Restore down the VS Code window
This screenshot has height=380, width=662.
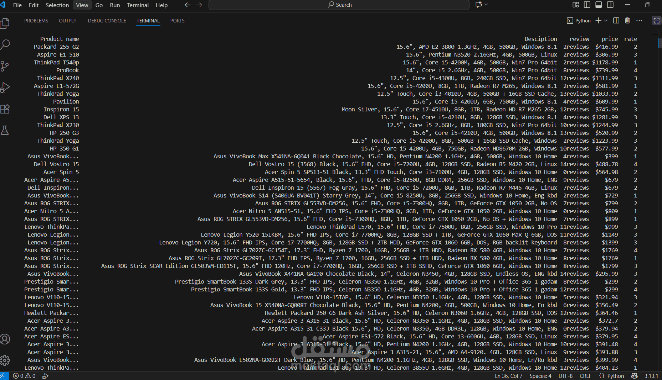click(x=648, y=5)
